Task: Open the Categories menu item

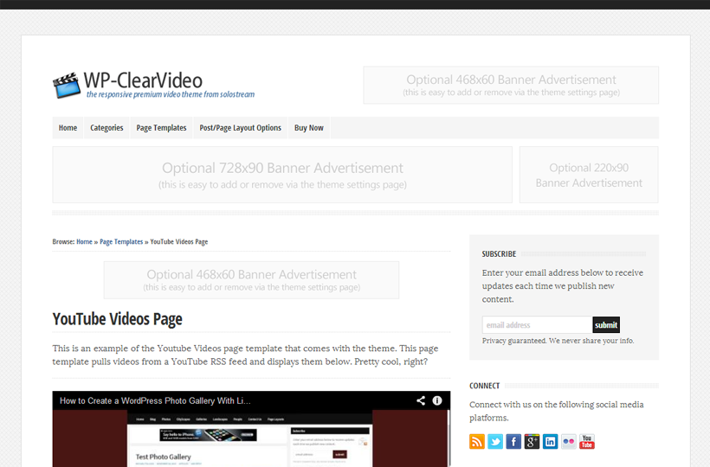Action: click(x=106, y=128)
